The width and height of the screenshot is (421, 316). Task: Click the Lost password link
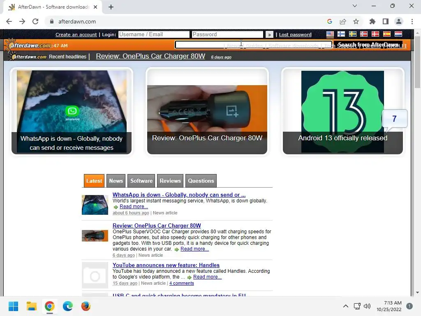pyautogui.click(x=295, y=35)
